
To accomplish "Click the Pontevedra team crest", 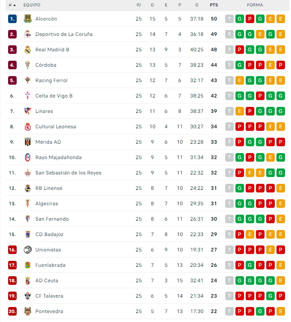I will (x=28, y=311).
